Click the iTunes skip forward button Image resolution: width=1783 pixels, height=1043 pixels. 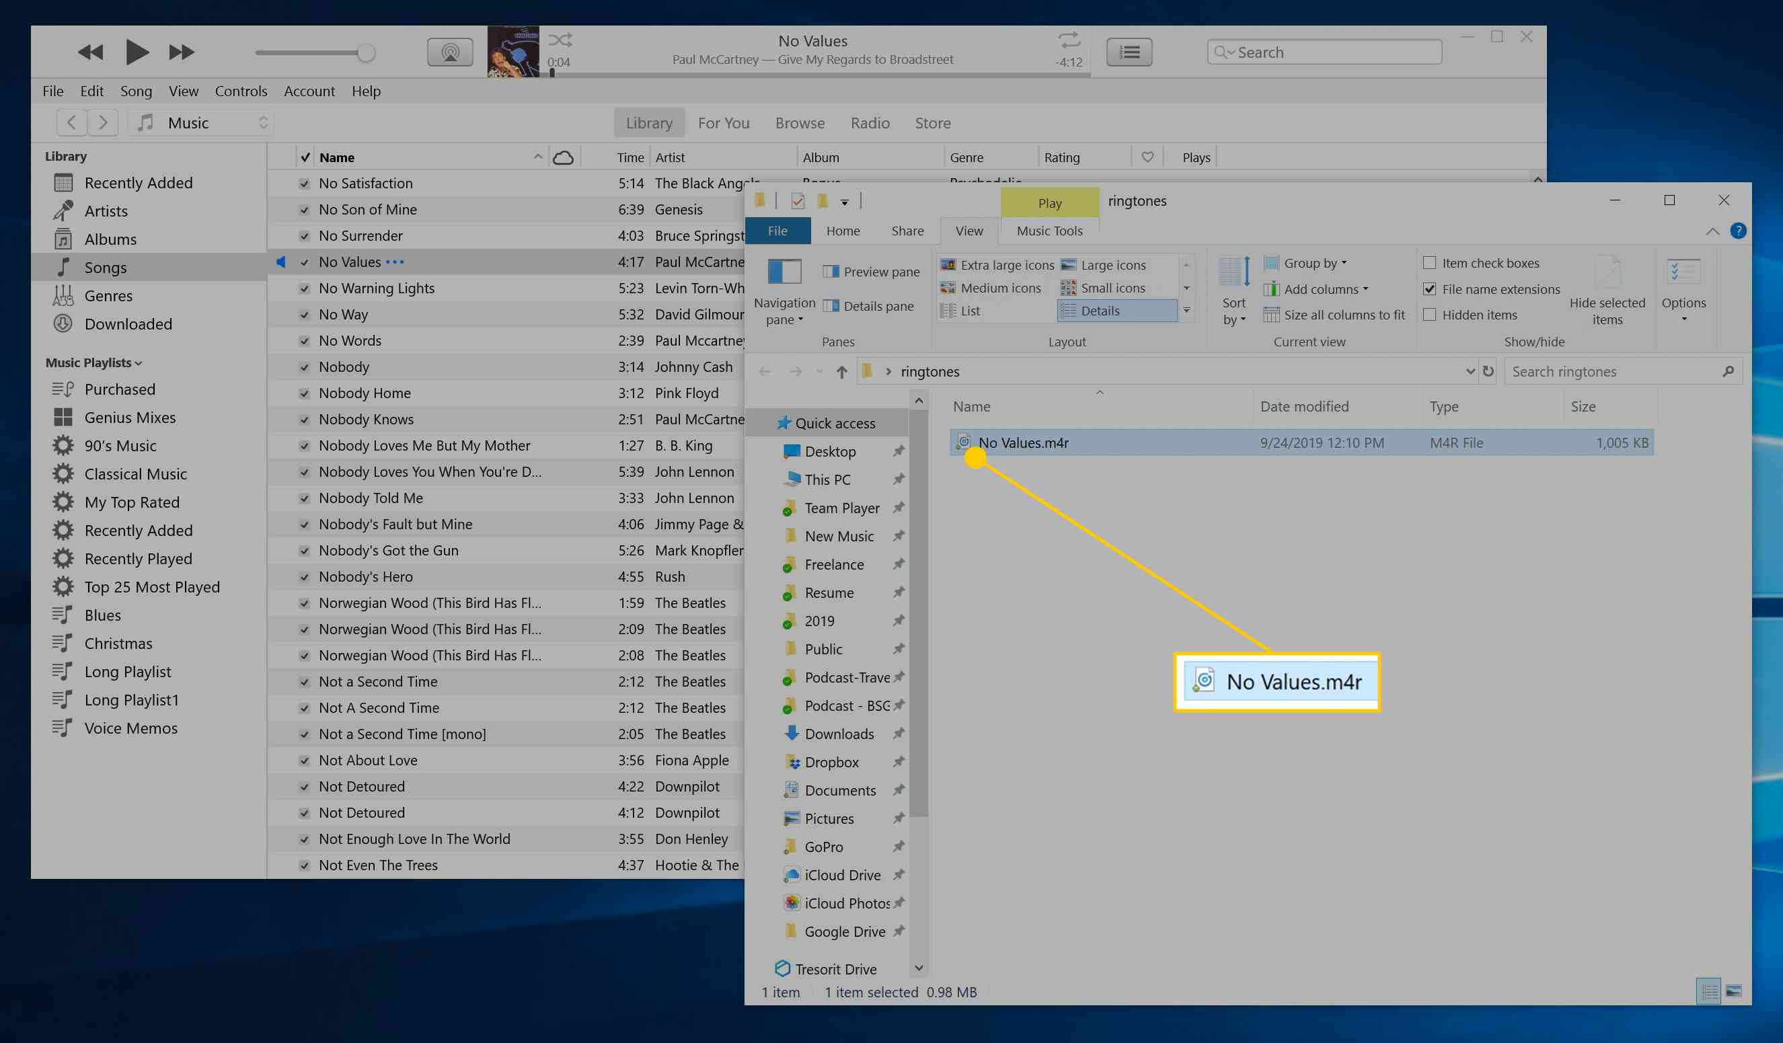click(x=180, y=52)
